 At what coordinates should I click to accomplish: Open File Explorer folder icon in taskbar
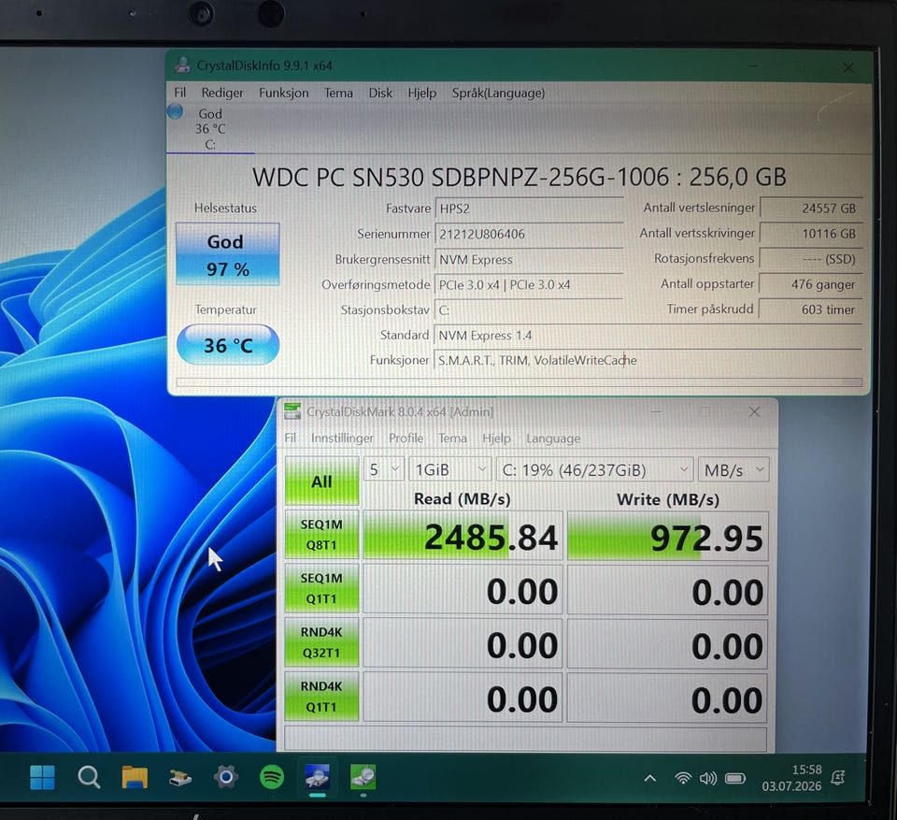pos(135,778)
